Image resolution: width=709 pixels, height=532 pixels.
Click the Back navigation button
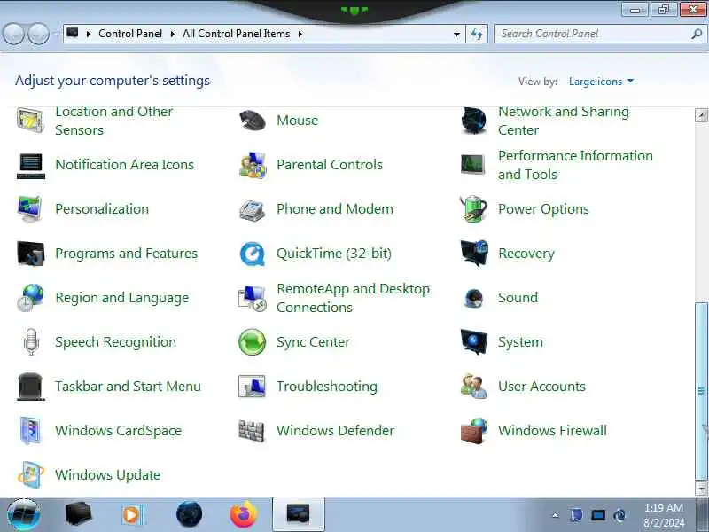(x=13, y=34)
